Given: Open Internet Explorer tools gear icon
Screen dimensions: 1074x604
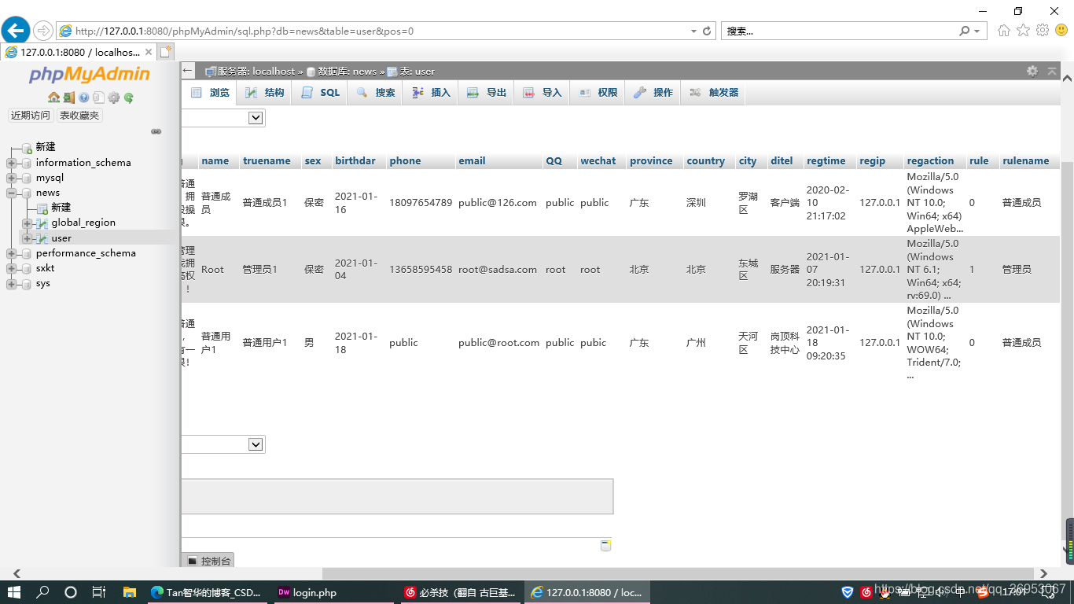Looking at the screenshot, I should coord(1043,31).
